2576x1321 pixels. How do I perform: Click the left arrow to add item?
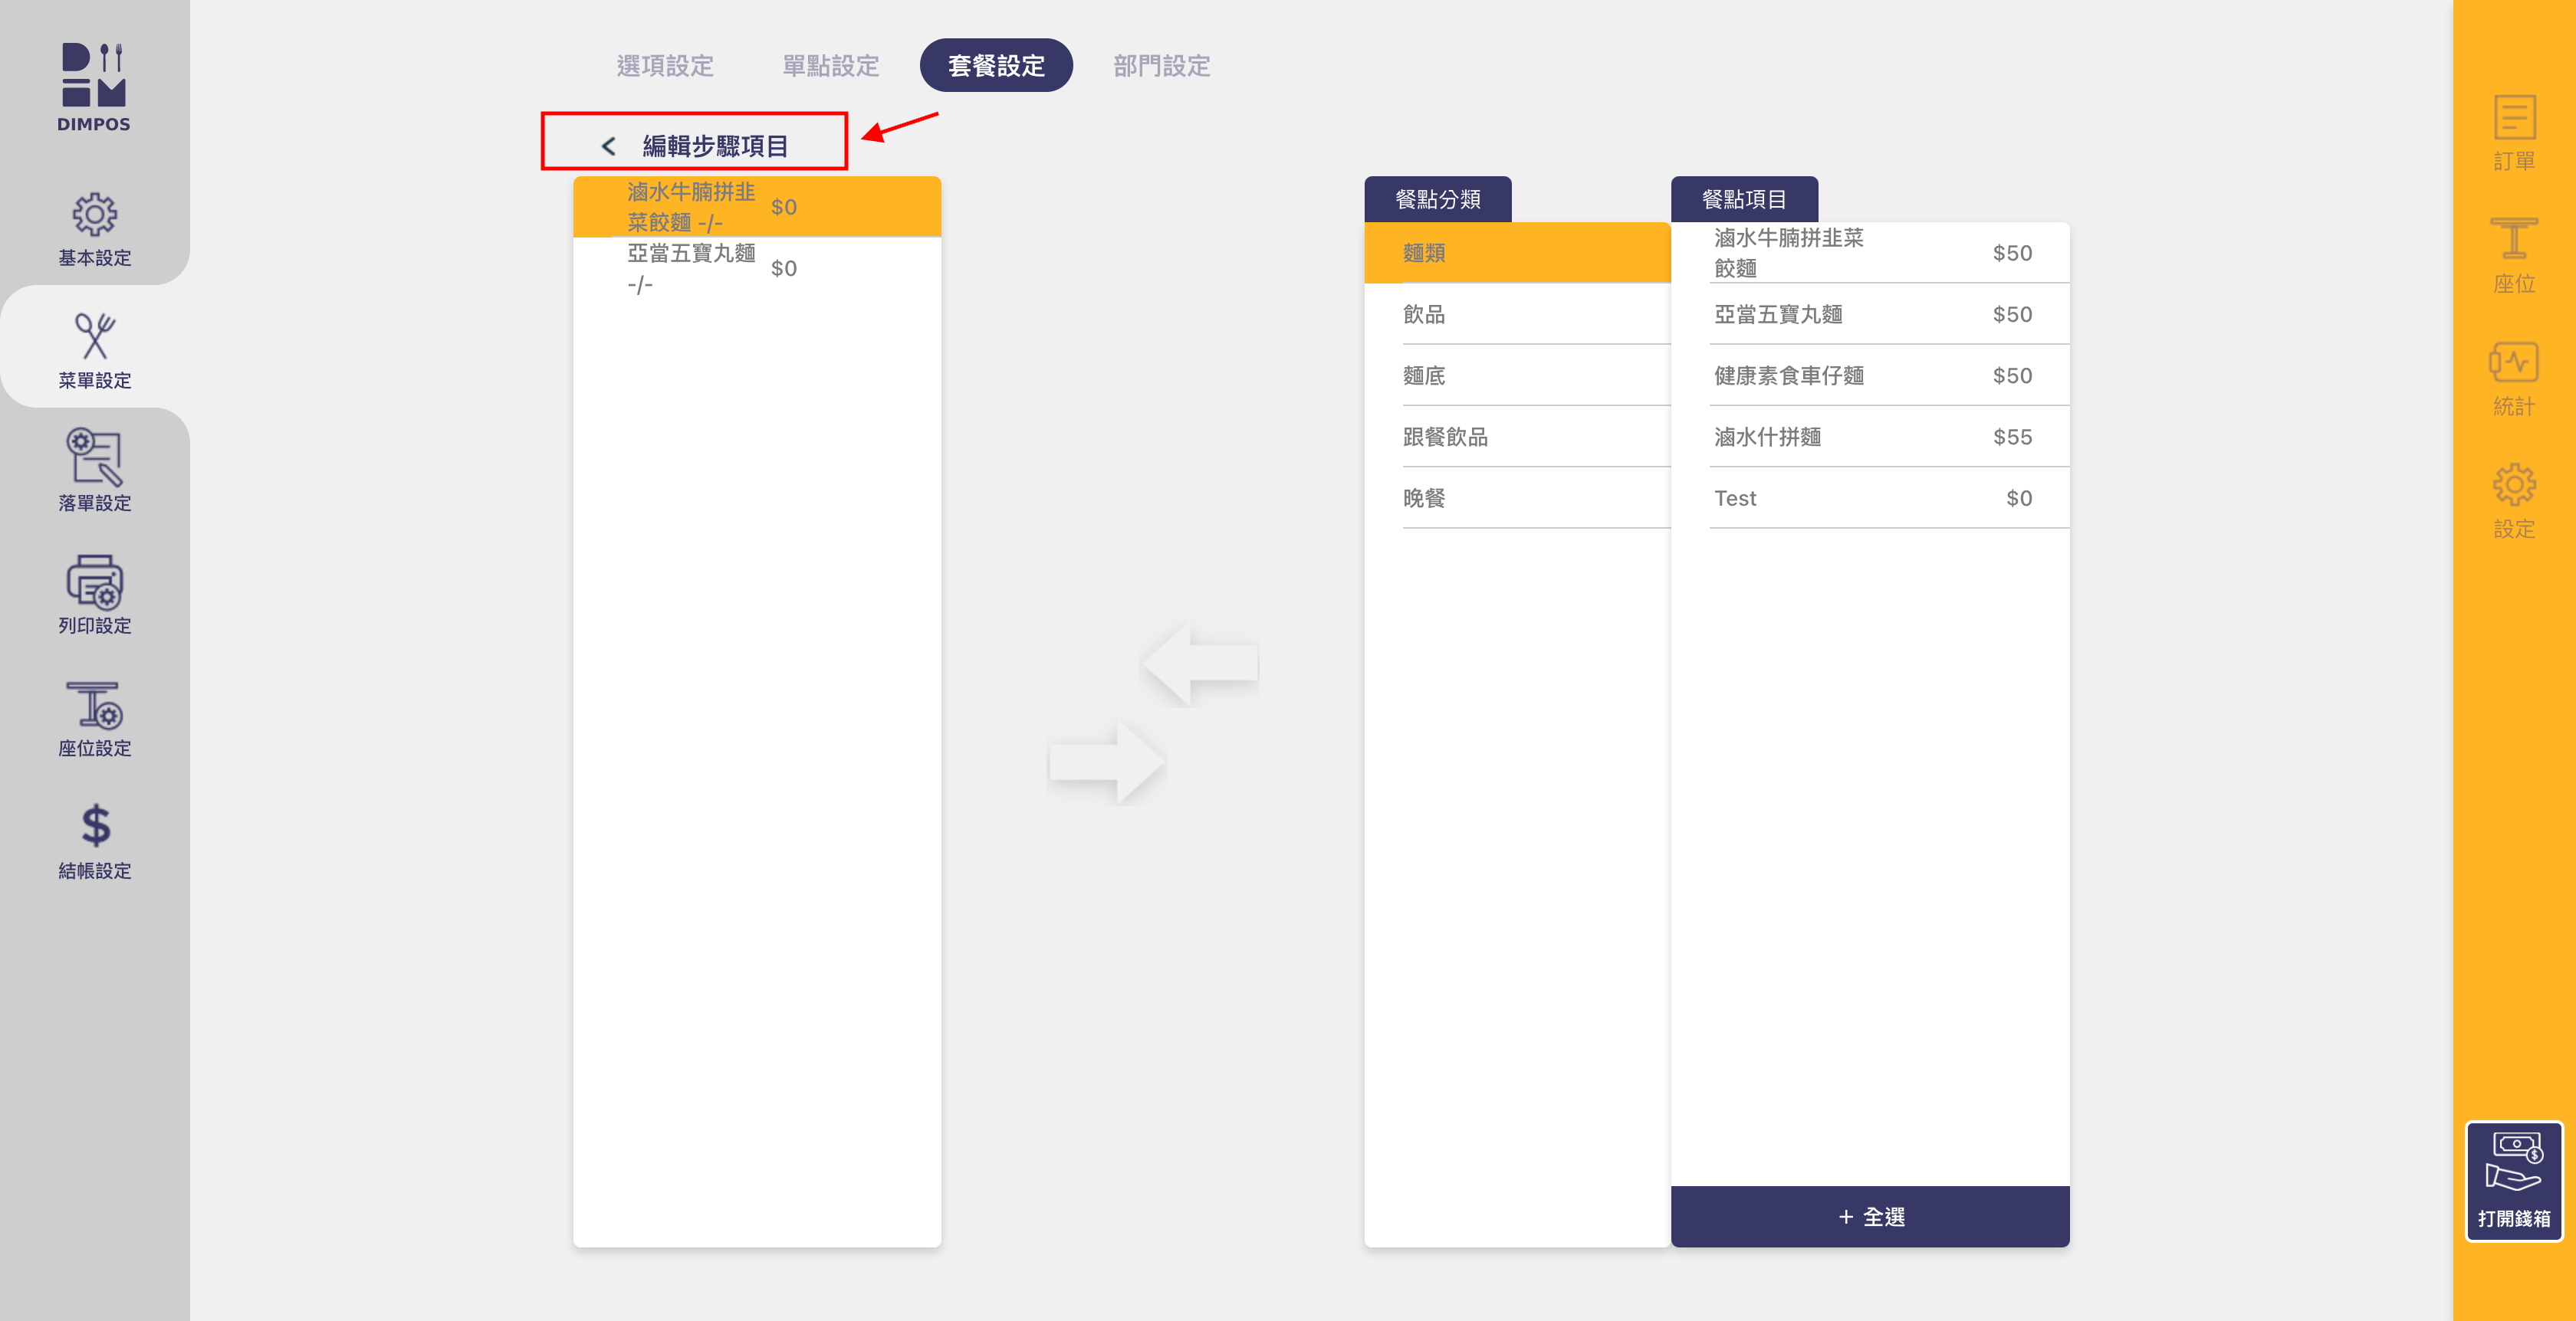(1200, 664)
